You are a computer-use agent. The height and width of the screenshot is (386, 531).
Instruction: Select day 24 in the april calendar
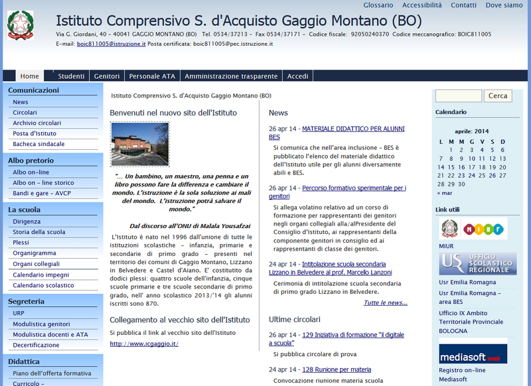[472, 176]
